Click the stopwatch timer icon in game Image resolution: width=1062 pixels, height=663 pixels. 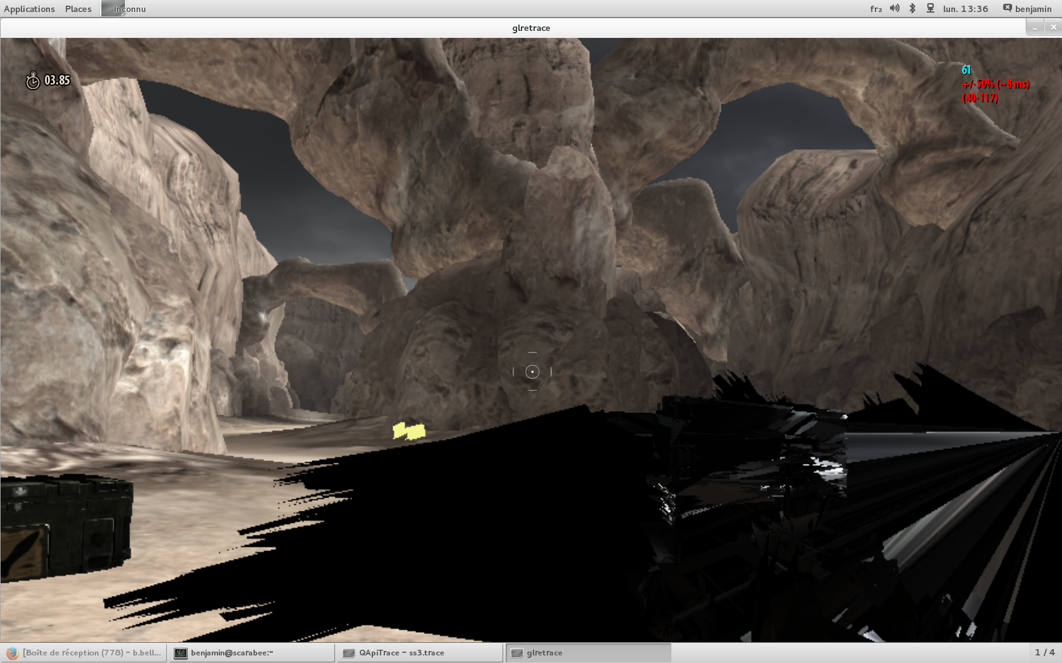[32, 81]
